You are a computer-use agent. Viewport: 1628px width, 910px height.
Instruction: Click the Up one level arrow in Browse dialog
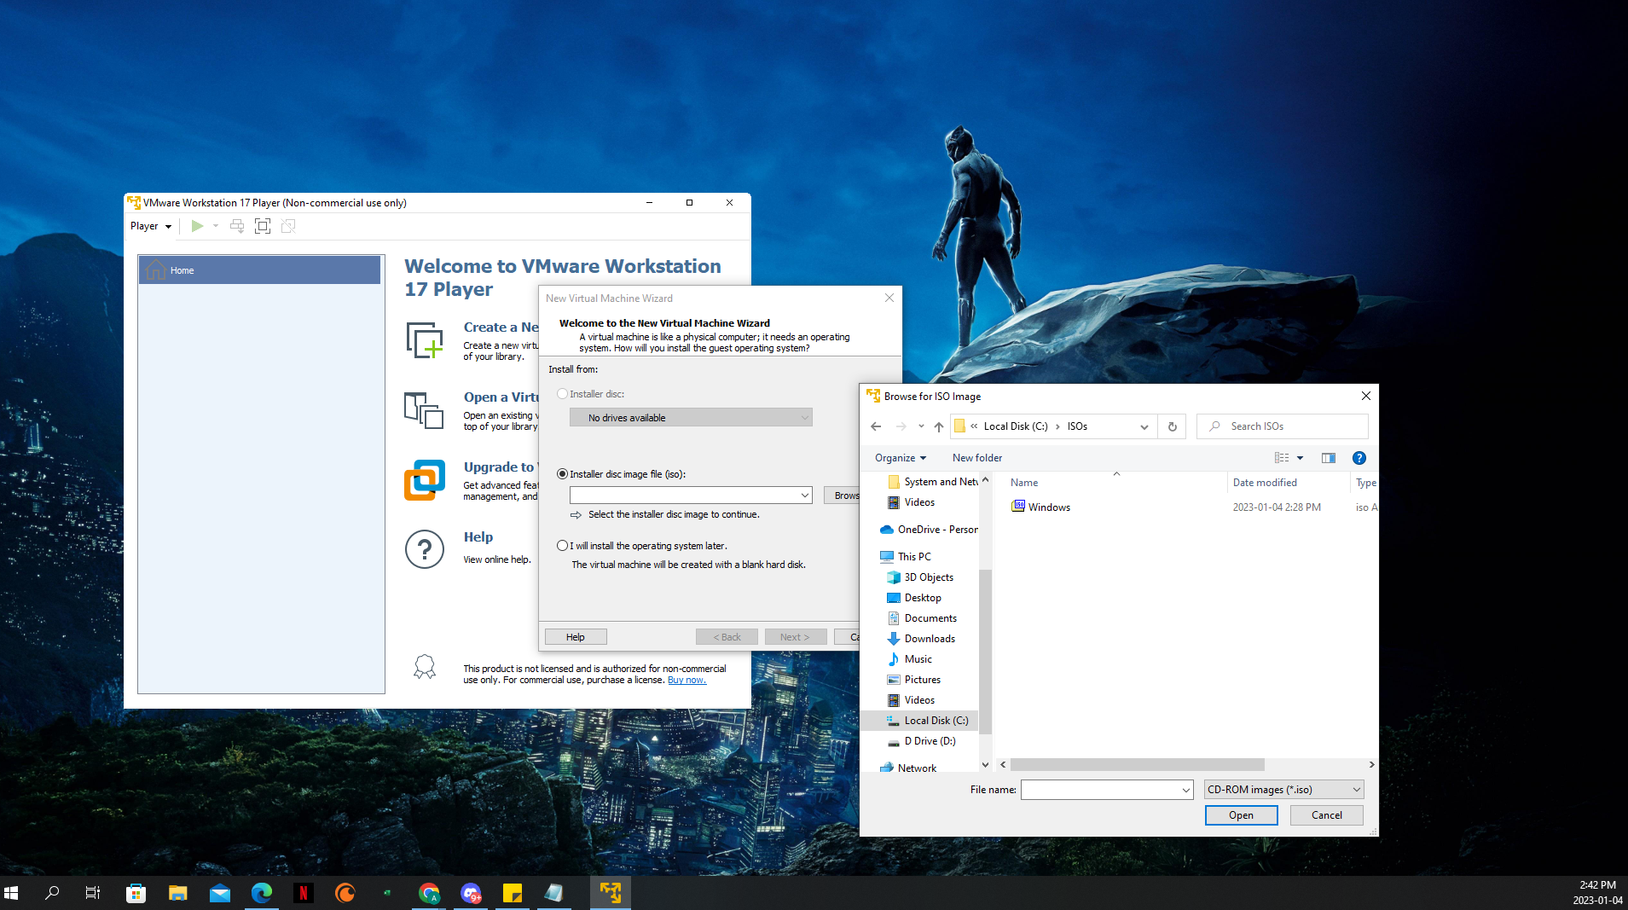[x=939, y=426]
